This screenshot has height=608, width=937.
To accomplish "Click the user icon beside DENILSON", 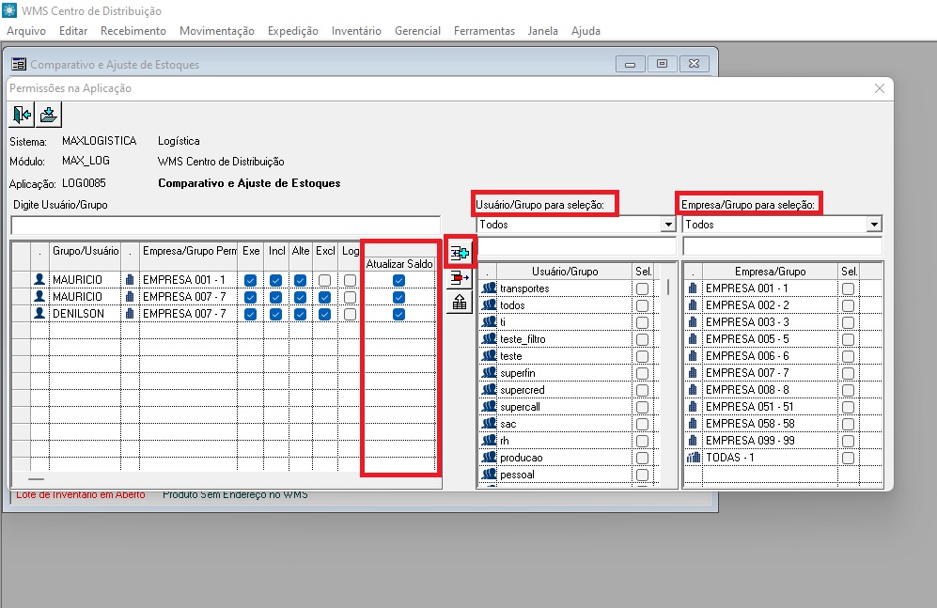I will click(x=39, y=314).
